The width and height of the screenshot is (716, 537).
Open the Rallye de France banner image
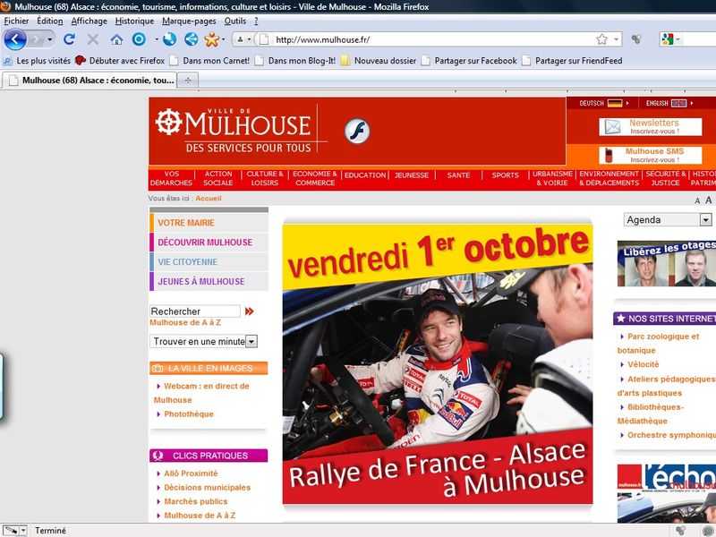438,364
